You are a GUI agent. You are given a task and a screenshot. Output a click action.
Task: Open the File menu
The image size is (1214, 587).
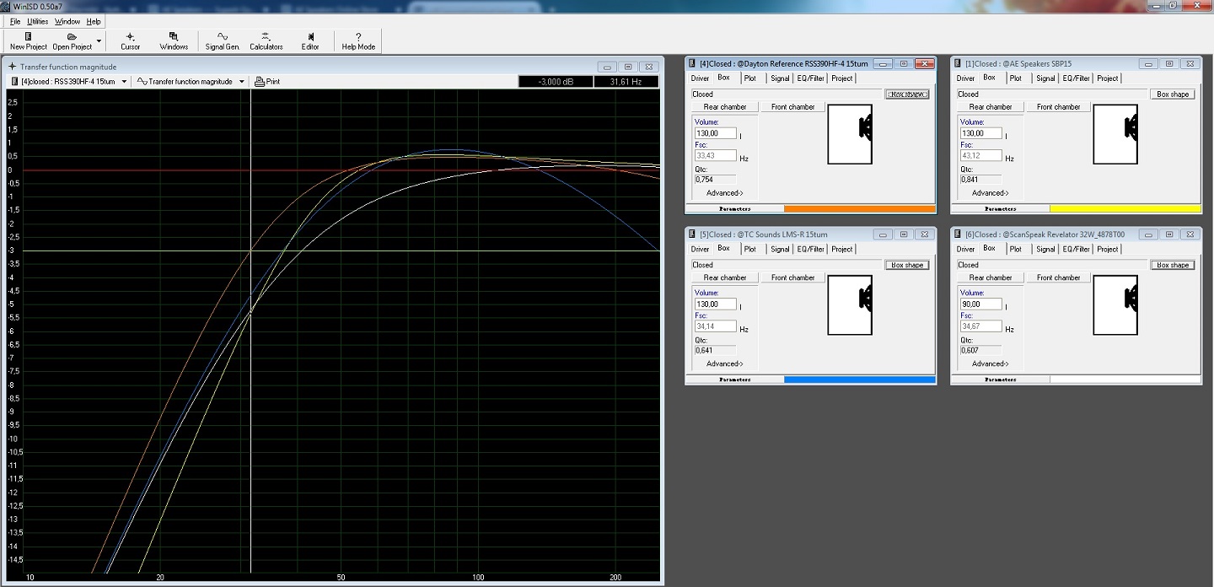point(15,21)
